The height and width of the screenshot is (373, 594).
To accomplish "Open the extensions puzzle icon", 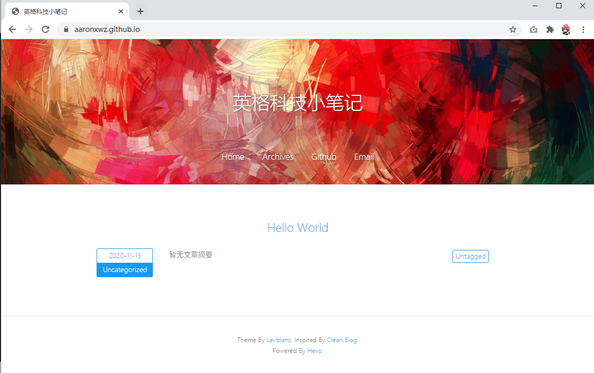I will coord(550,29).
